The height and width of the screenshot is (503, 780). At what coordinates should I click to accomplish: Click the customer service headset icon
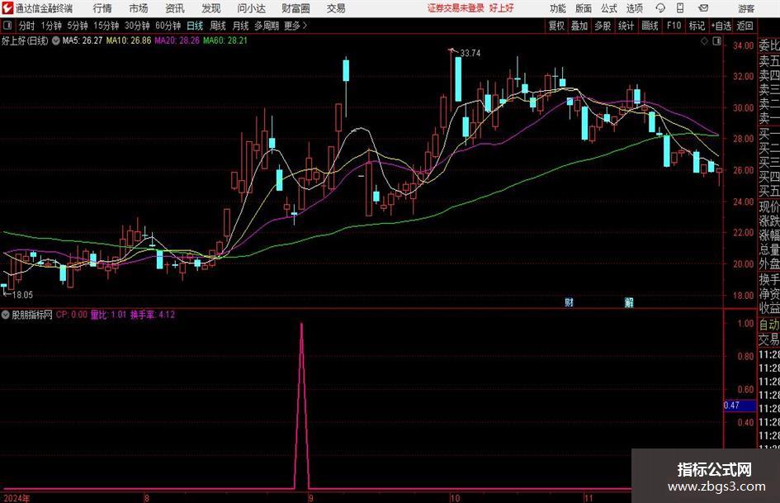click(660, 8)
